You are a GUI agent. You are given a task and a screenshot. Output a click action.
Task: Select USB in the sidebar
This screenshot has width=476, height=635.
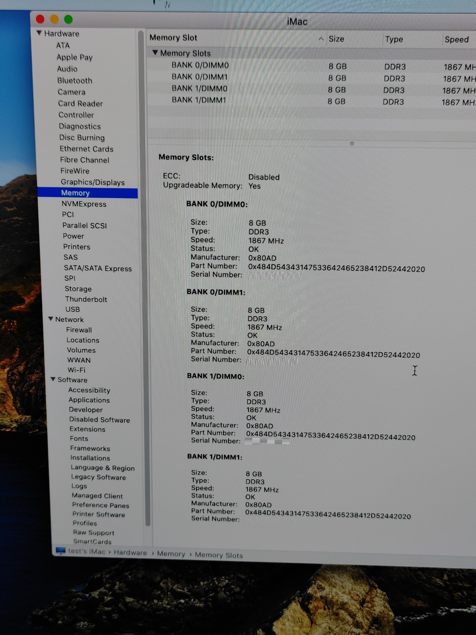pyautogui.click(x=73, y=309)
